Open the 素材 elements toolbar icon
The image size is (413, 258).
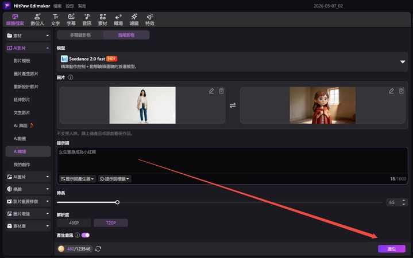103,19
